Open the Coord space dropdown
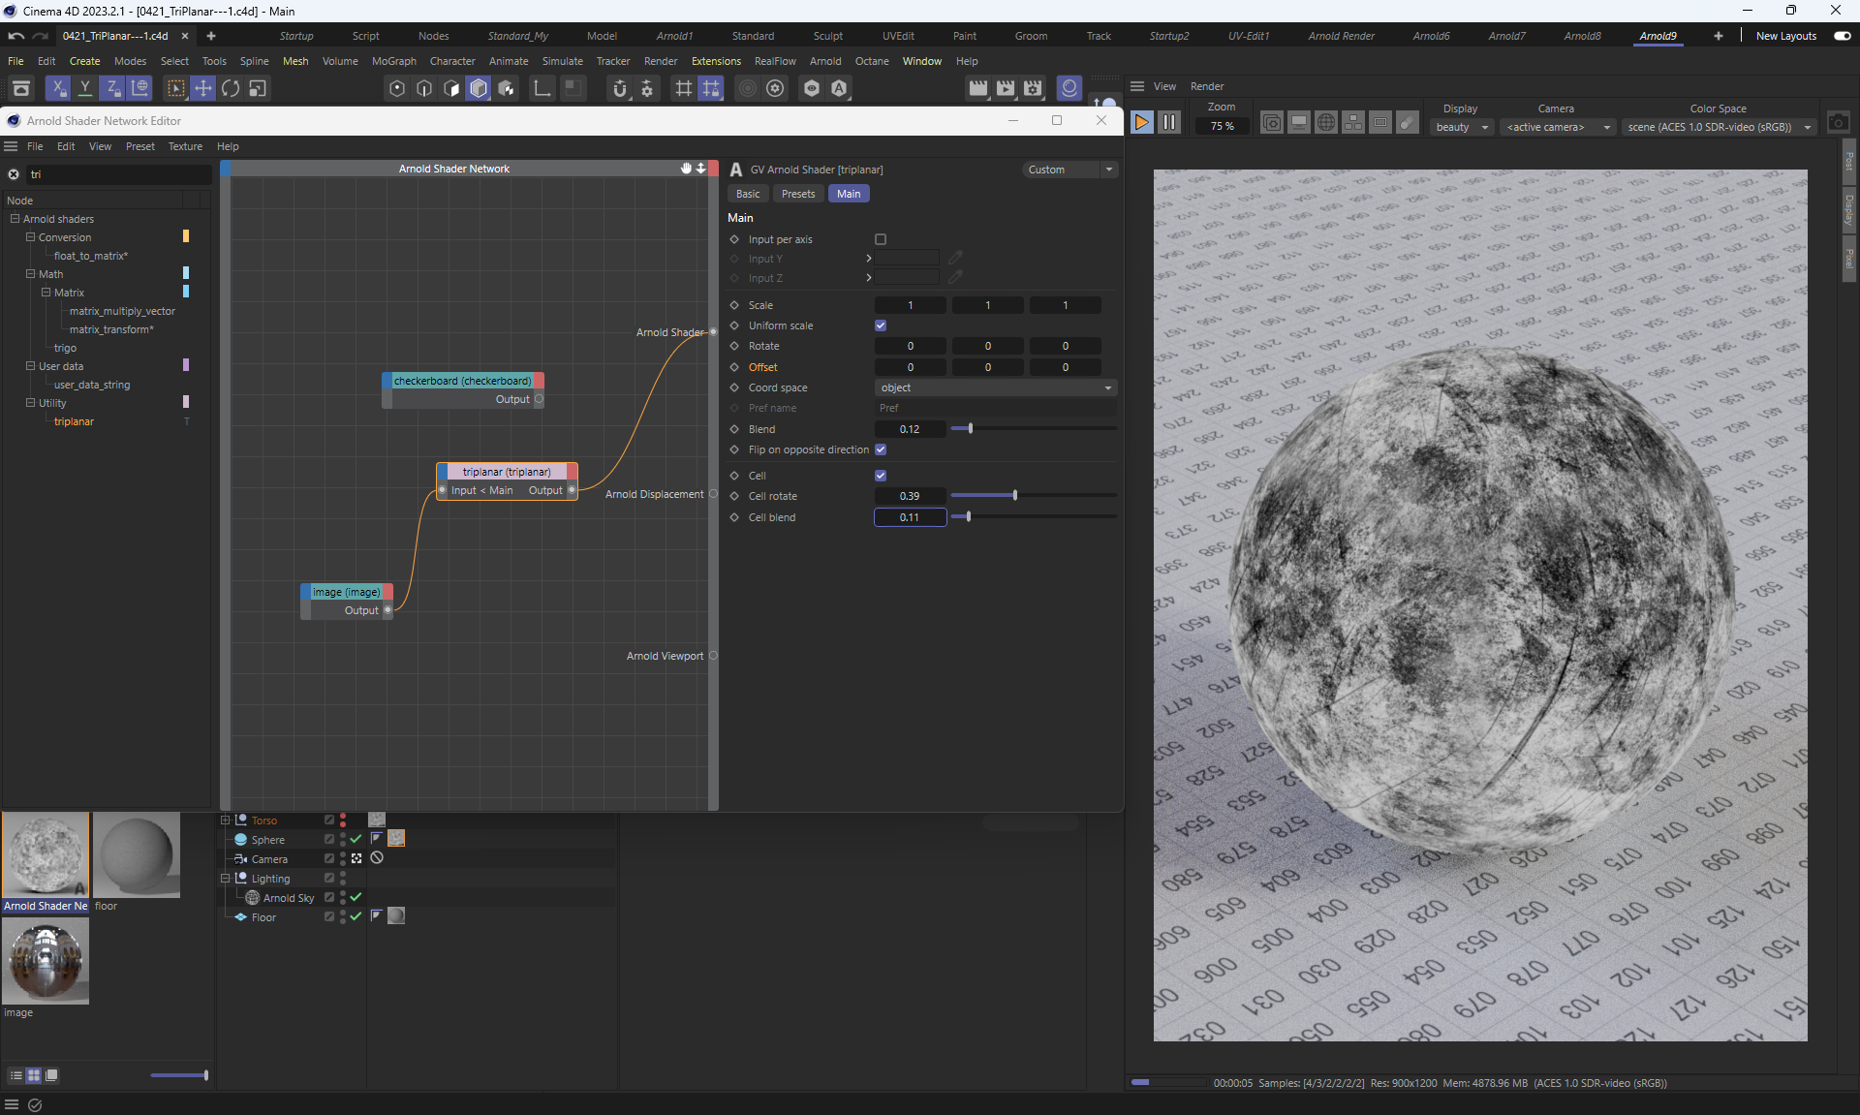1860x1115 pixels. click(x=995, y=387)
